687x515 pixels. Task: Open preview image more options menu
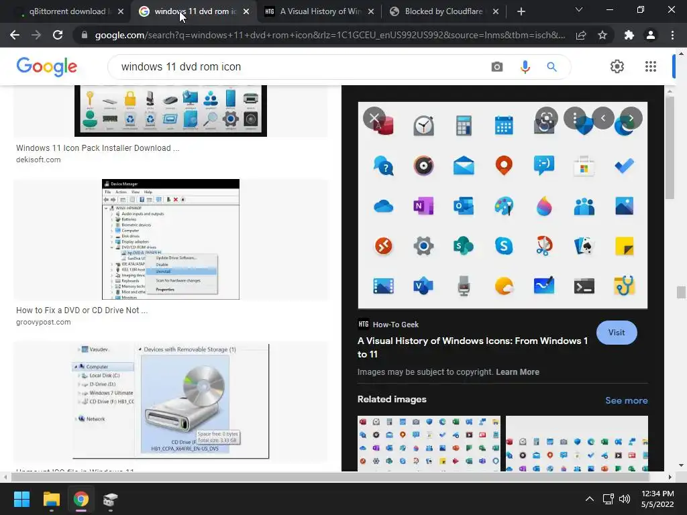click(x=575, y=118)
